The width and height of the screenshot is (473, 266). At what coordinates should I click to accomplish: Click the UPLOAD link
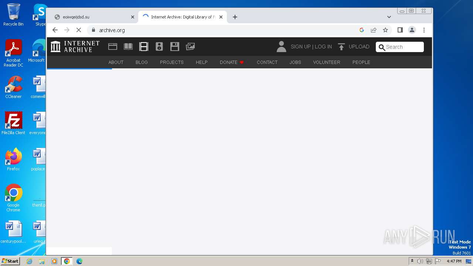point(359,47)
